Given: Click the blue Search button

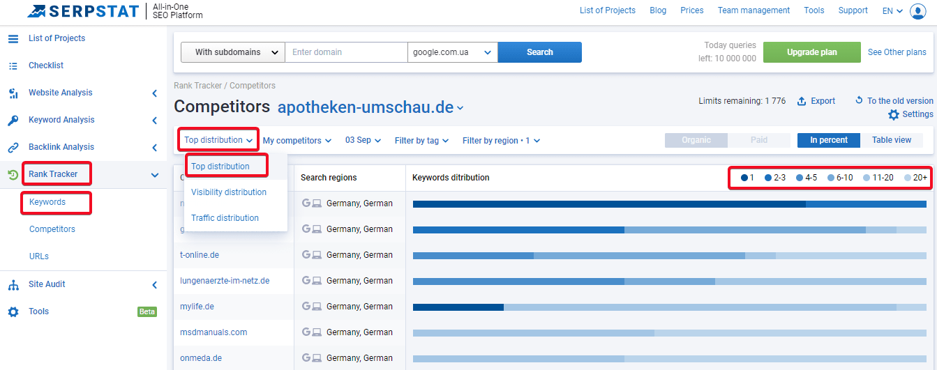Looking at the screenshot, I should pyautogui.click(x=539, y=52).
